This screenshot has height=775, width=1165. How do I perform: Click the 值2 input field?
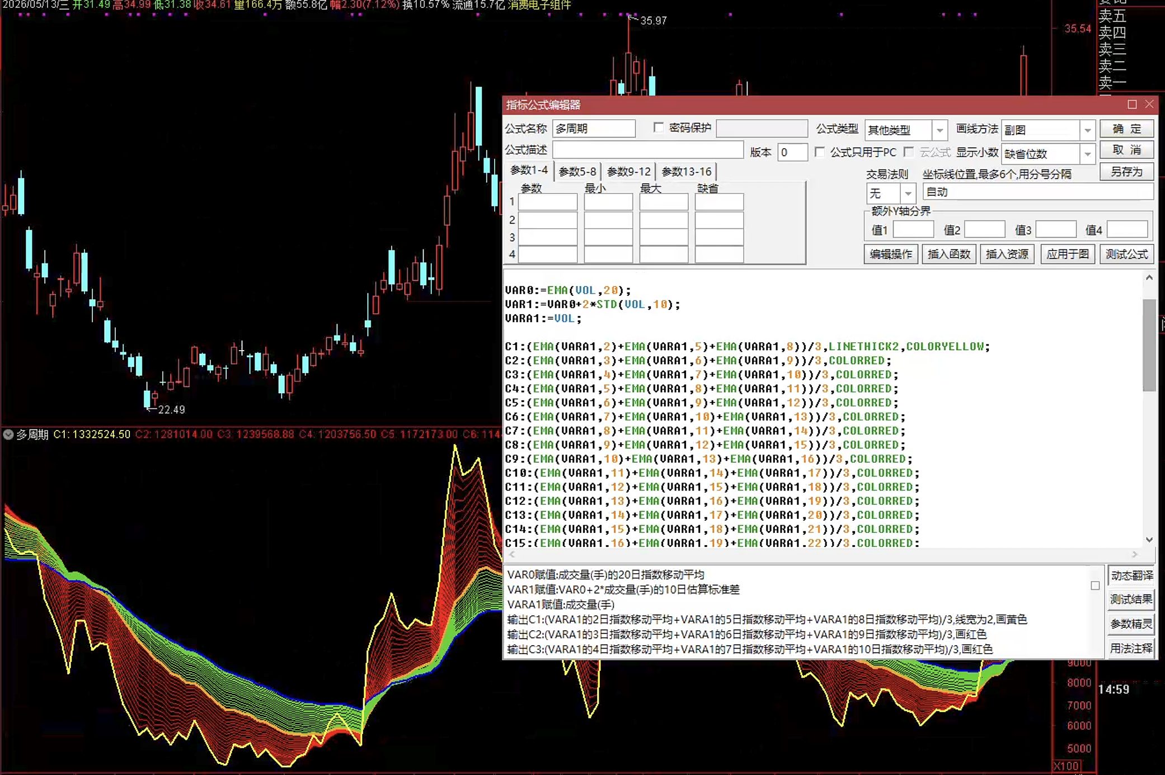(985, 229)
